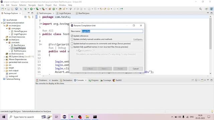Open the File menu
214x120 pixels.
click(2, 5)
